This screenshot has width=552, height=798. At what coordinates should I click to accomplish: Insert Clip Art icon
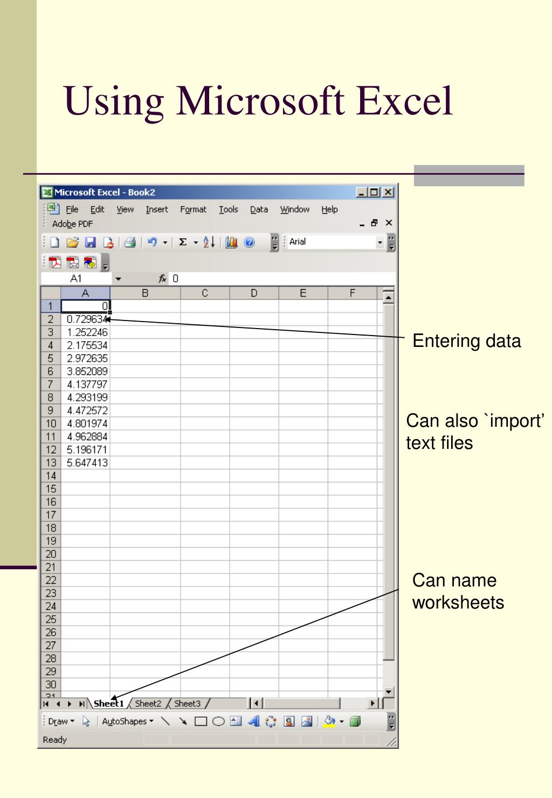click(289, 721)
